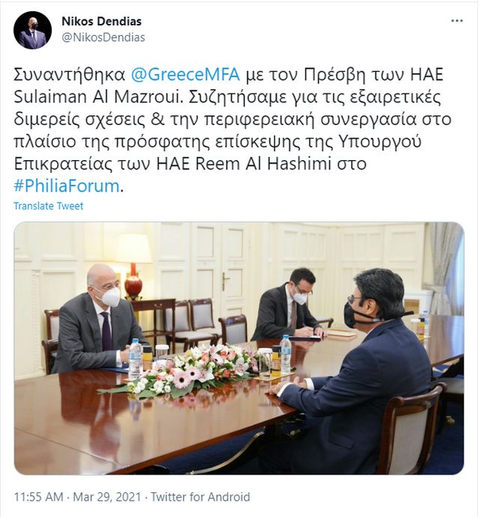Screen dimensions: 479x517
Task: Open the attached meeting photo
Action: click(239, 348)
